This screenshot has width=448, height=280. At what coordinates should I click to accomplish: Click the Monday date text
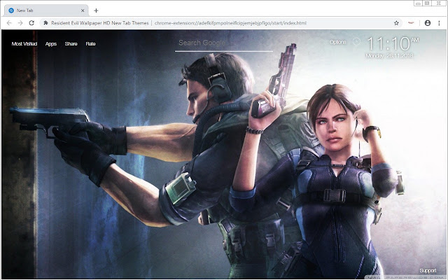389,55
